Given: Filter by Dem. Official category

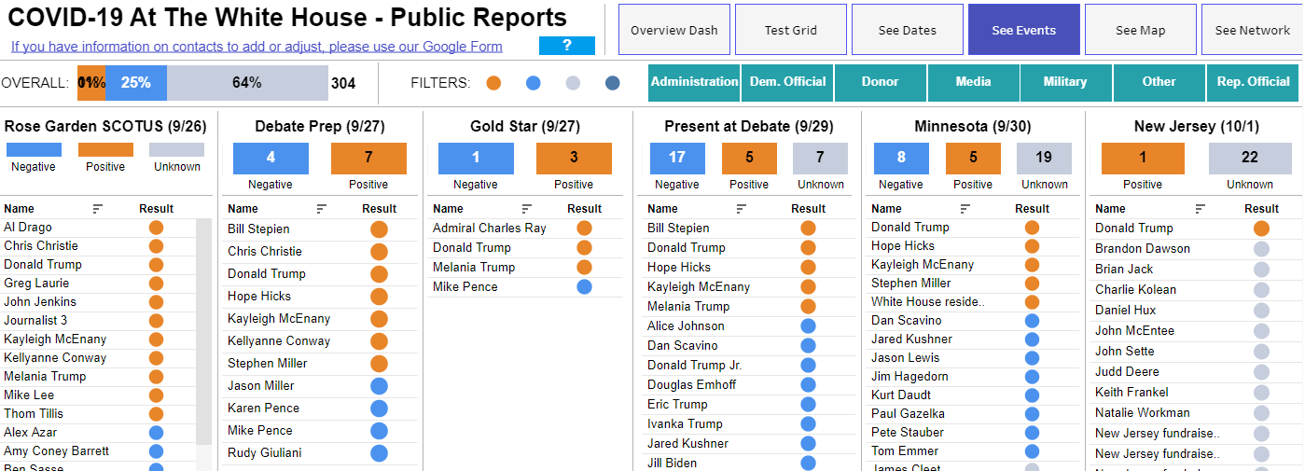Looking at the screenshot, I should (x=787, y=82).
